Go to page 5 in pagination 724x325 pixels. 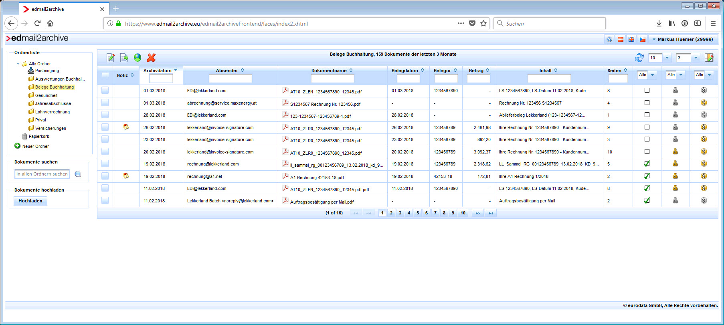418,213
